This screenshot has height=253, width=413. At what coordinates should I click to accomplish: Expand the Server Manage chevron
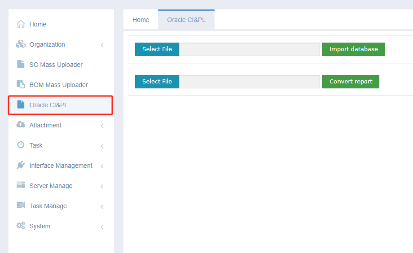[102, 186]
